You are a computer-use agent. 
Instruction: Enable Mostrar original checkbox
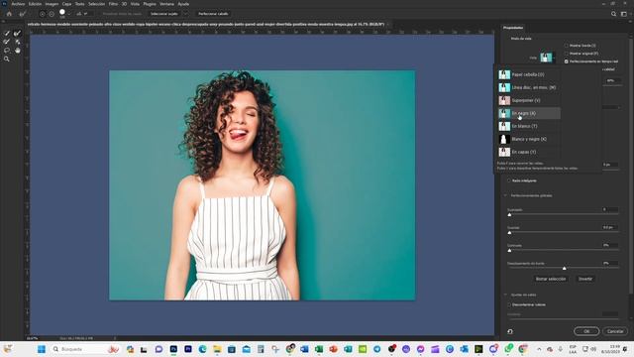(567, 53)
